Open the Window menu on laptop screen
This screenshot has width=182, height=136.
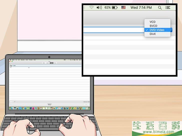[31, 60]
